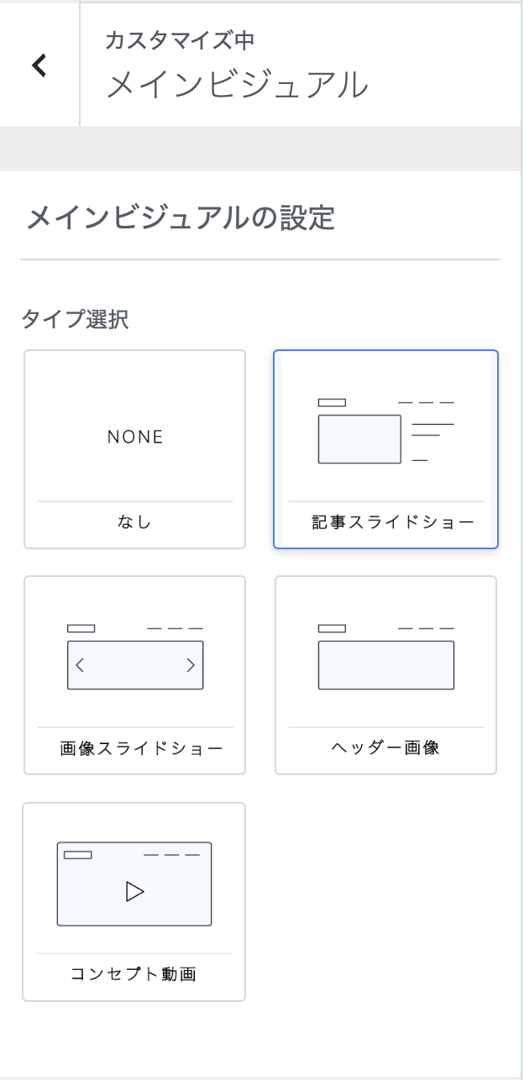
Task: Click the back chevron arrow
Action: click(39, 65)
